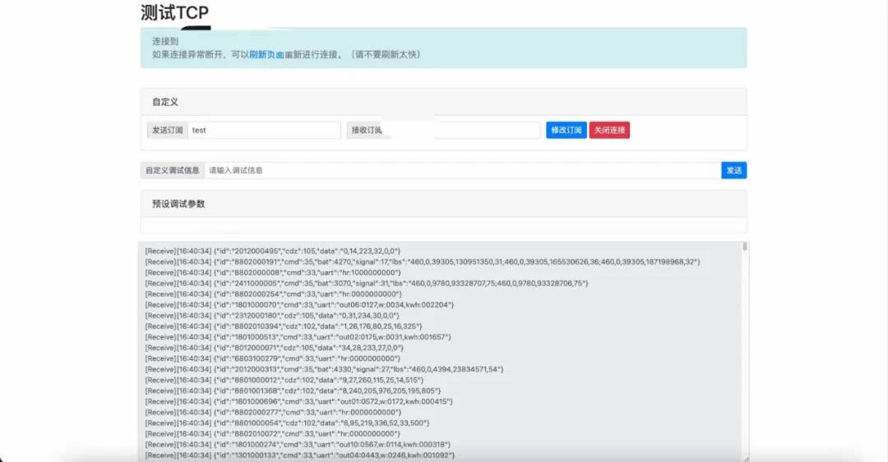Focus the 发送订阅 field containing test

(x=263, y=130)
